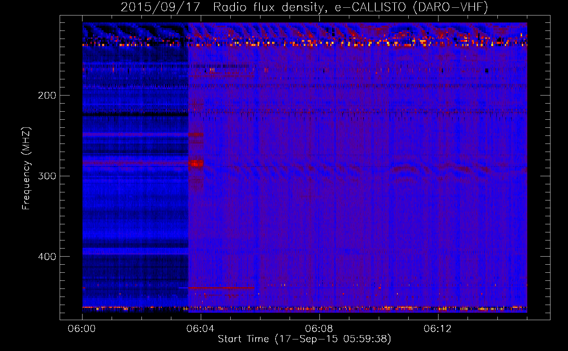Image resolution: width=568 pixels, height=351 pixels.
Task: Select the 06:00 time tick label
Action: [82, 329]
